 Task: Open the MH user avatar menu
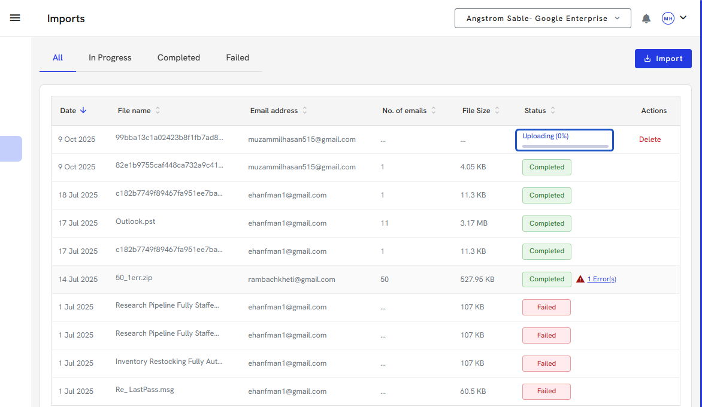668,19
